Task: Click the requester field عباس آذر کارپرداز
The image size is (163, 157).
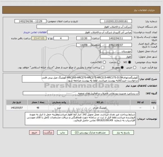Action: [x=89, y=32]
